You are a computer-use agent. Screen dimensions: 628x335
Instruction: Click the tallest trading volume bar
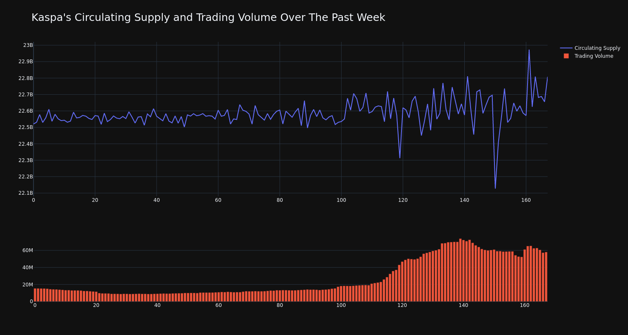coord(461,270)
